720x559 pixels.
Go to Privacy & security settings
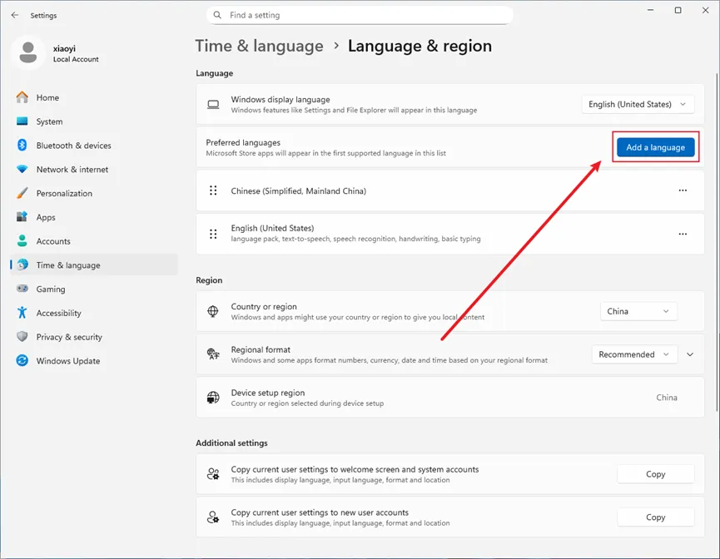tap(69, 338)
